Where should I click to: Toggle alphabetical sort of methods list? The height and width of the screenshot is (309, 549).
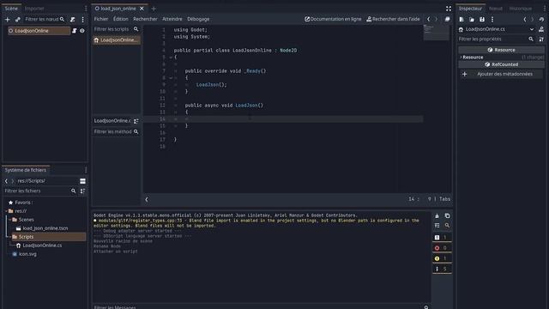[136, 121]
